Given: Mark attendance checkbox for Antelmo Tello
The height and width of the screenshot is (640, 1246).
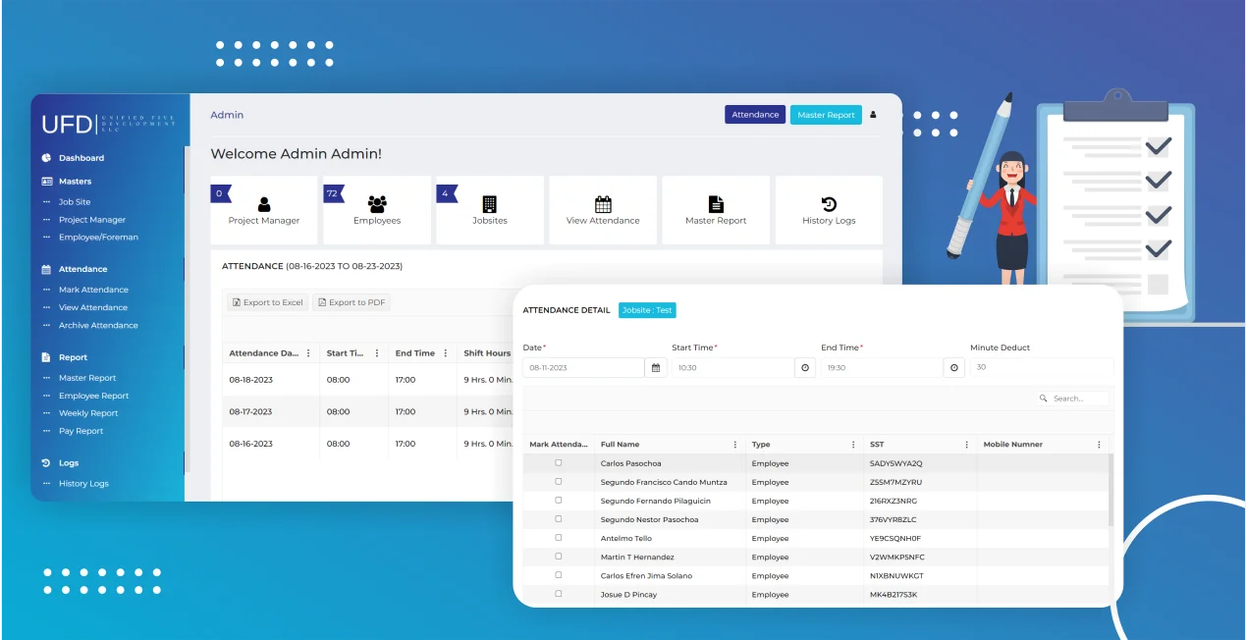Looking at the screenshot, I should pyautogui.click(x=559, y=538).
